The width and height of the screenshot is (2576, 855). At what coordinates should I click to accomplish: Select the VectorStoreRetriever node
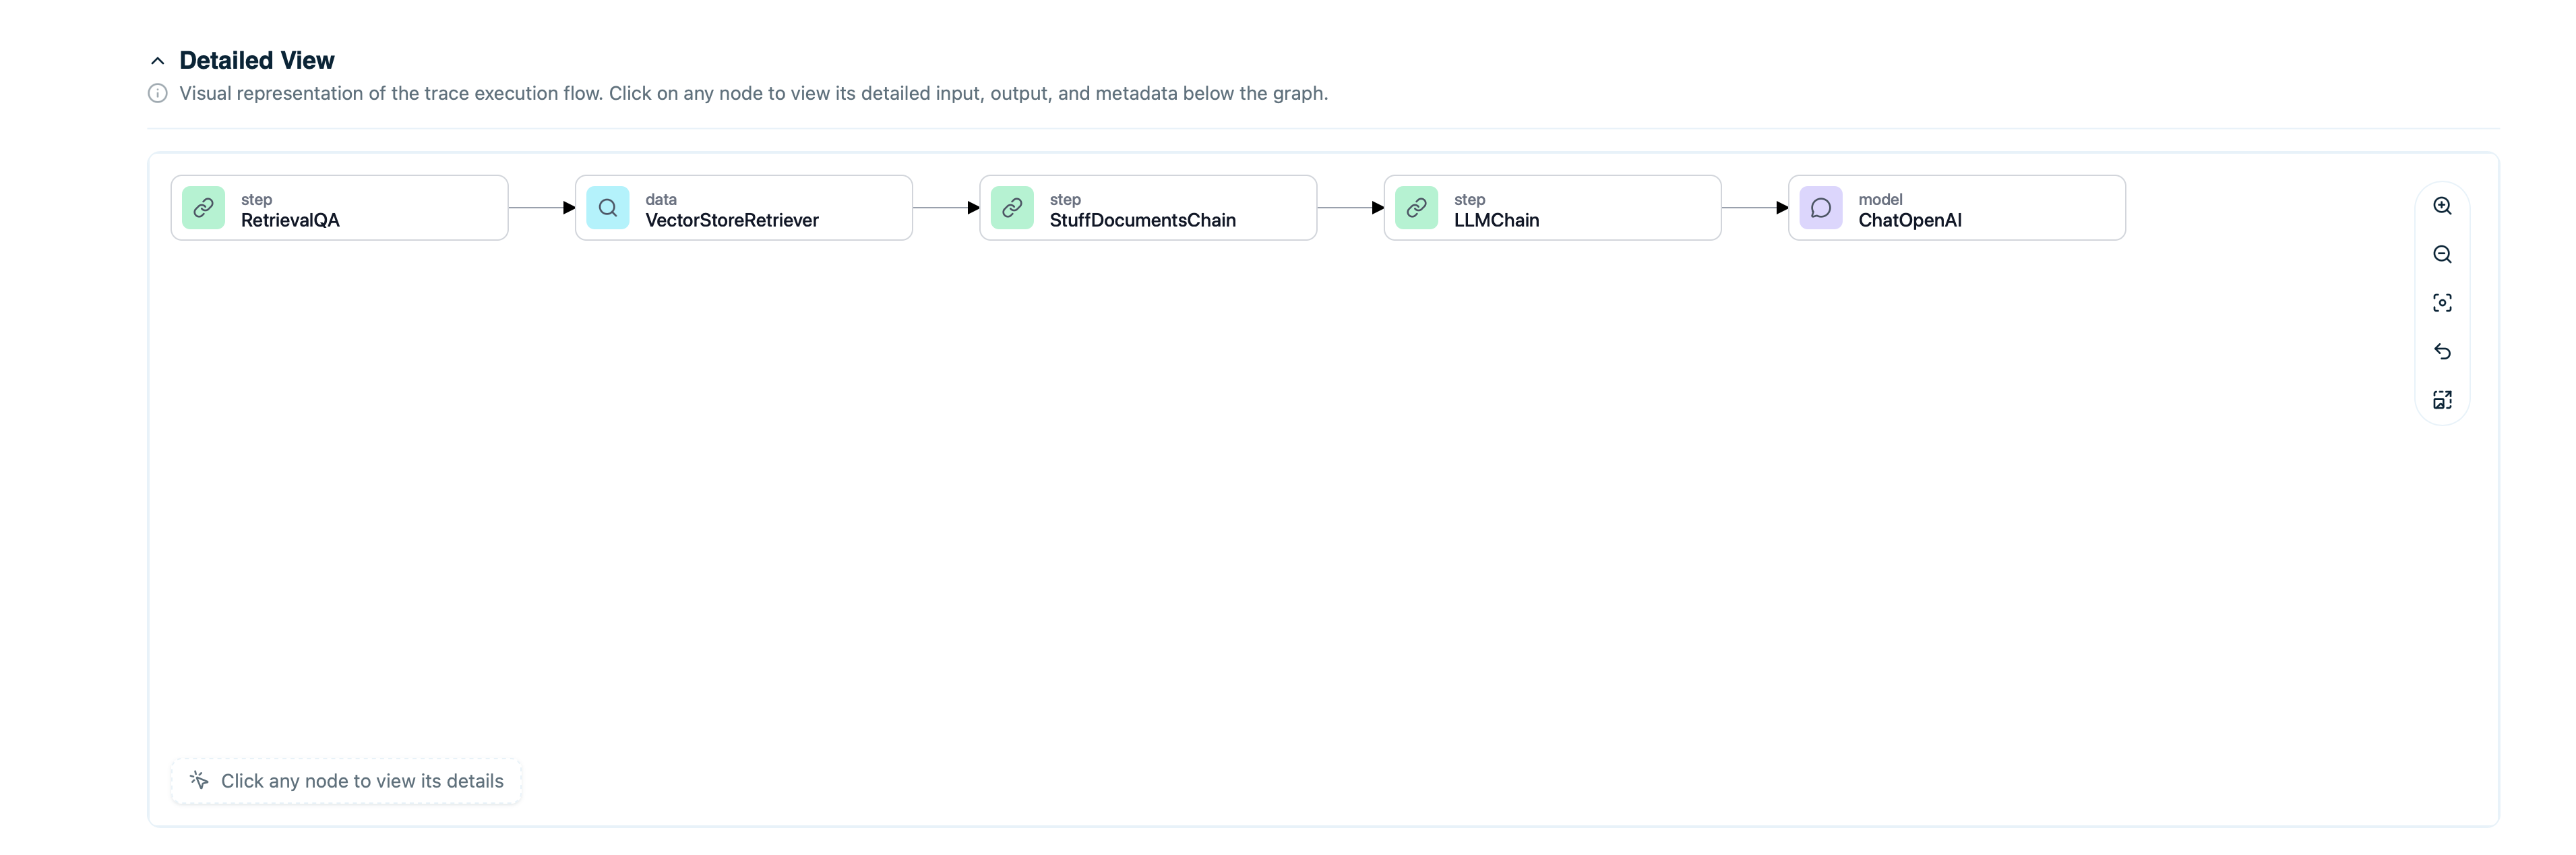(743, 208)
